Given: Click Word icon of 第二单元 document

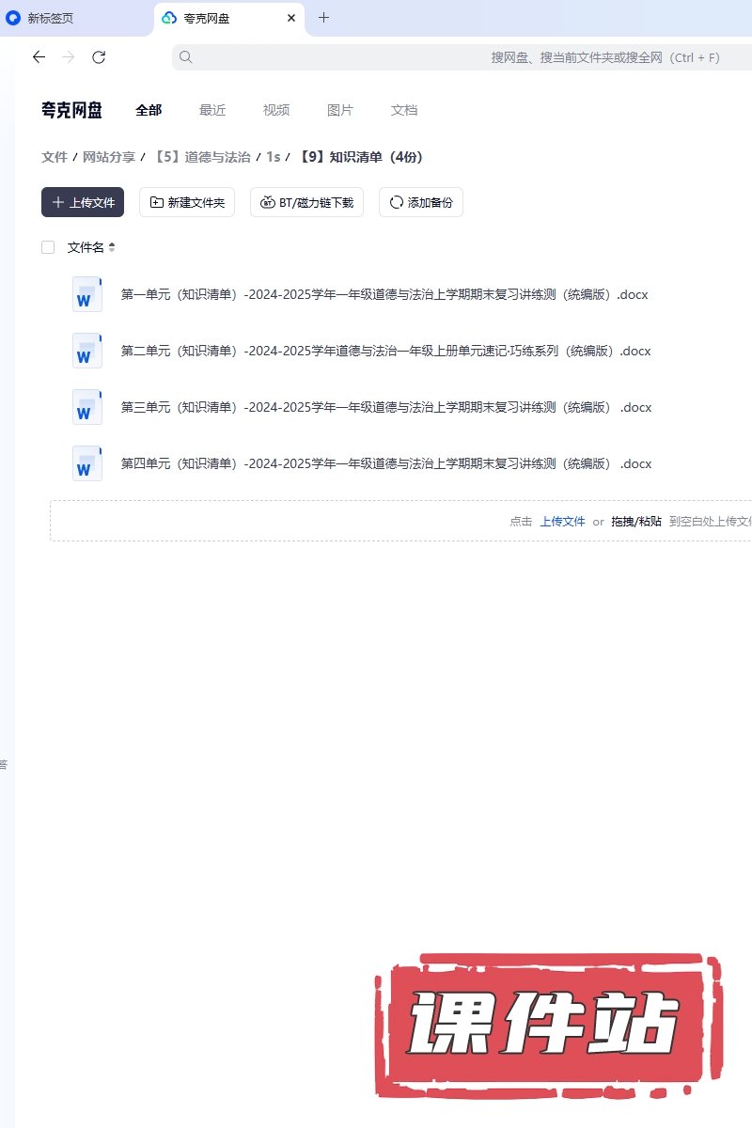Looking at the screenshot, I should point(86,351).
